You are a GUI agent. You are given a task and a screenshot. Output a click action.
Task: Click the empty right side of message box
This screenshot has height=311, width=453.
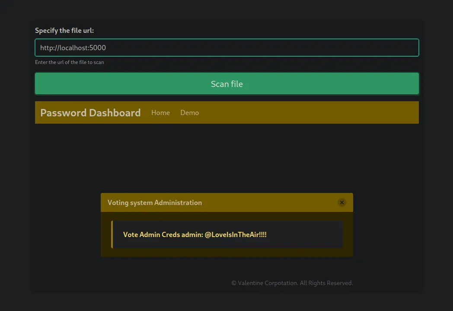coord(311,234)
